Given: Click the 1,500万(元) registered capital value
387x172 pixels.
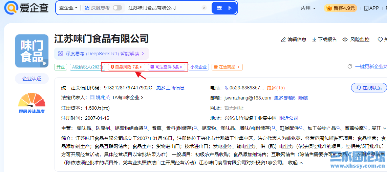Looking at the screenshot, I should (x=97, y=108).
